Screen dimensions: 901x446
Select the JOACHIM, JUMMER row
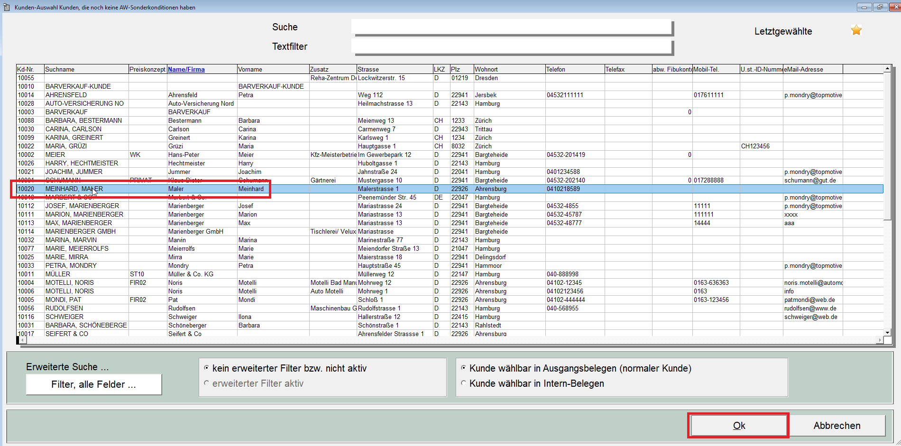tap(450, 172)
